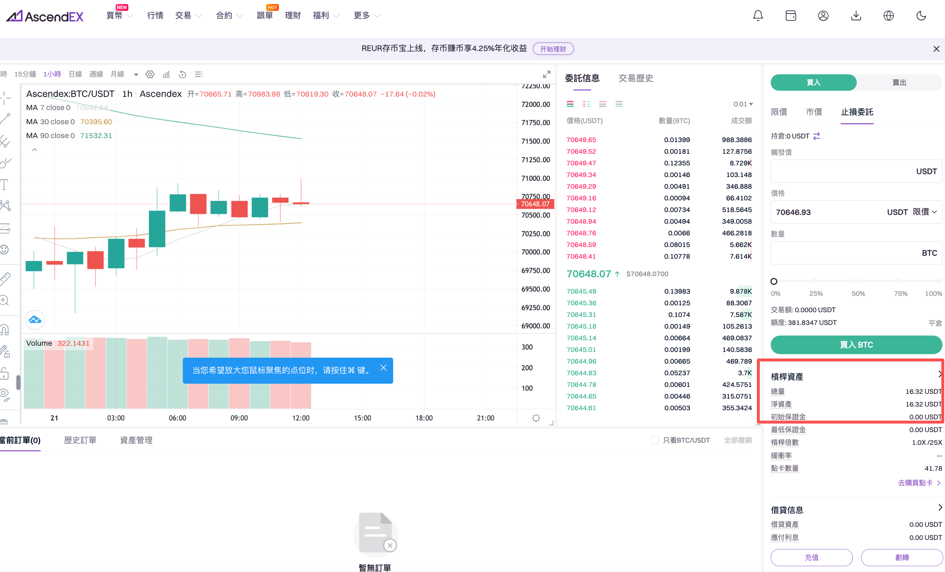
Task: Click the 買入 BTC button
Action: click(856, 345)
